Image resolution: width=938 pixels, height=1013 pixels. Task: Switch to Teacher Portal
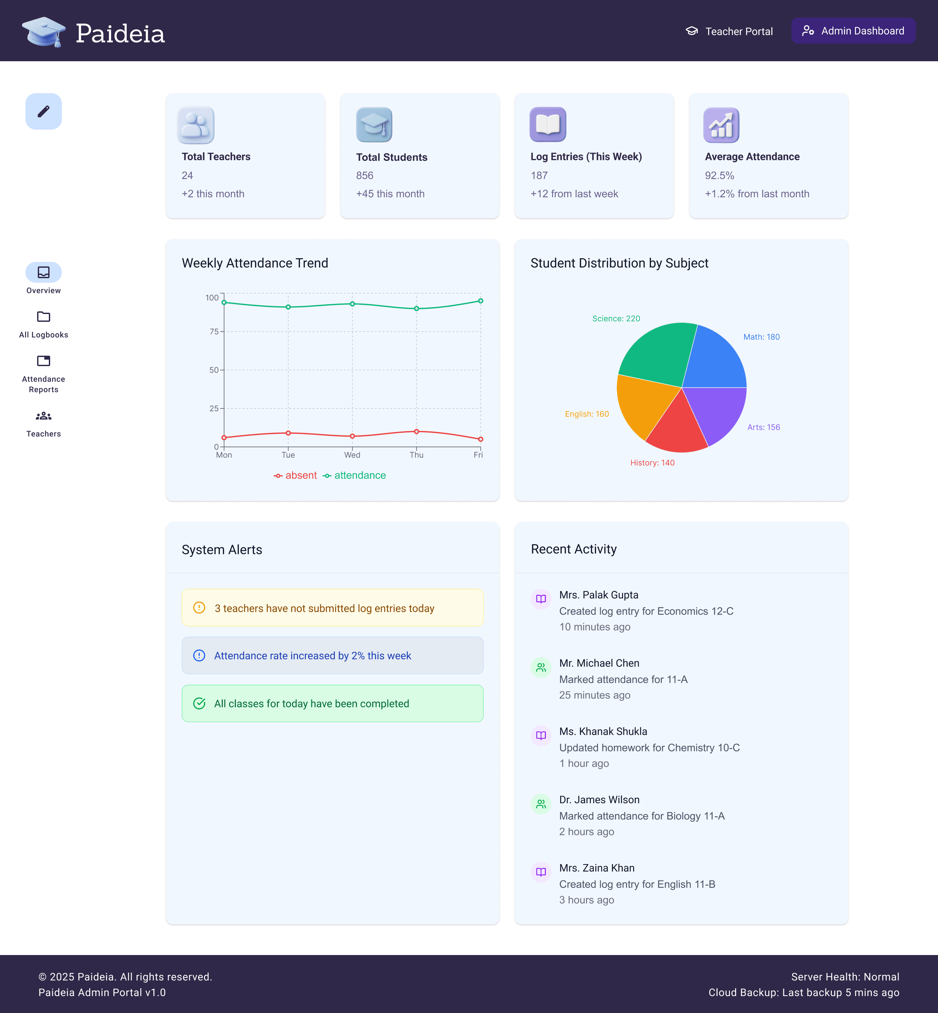(x=729, y=32)
